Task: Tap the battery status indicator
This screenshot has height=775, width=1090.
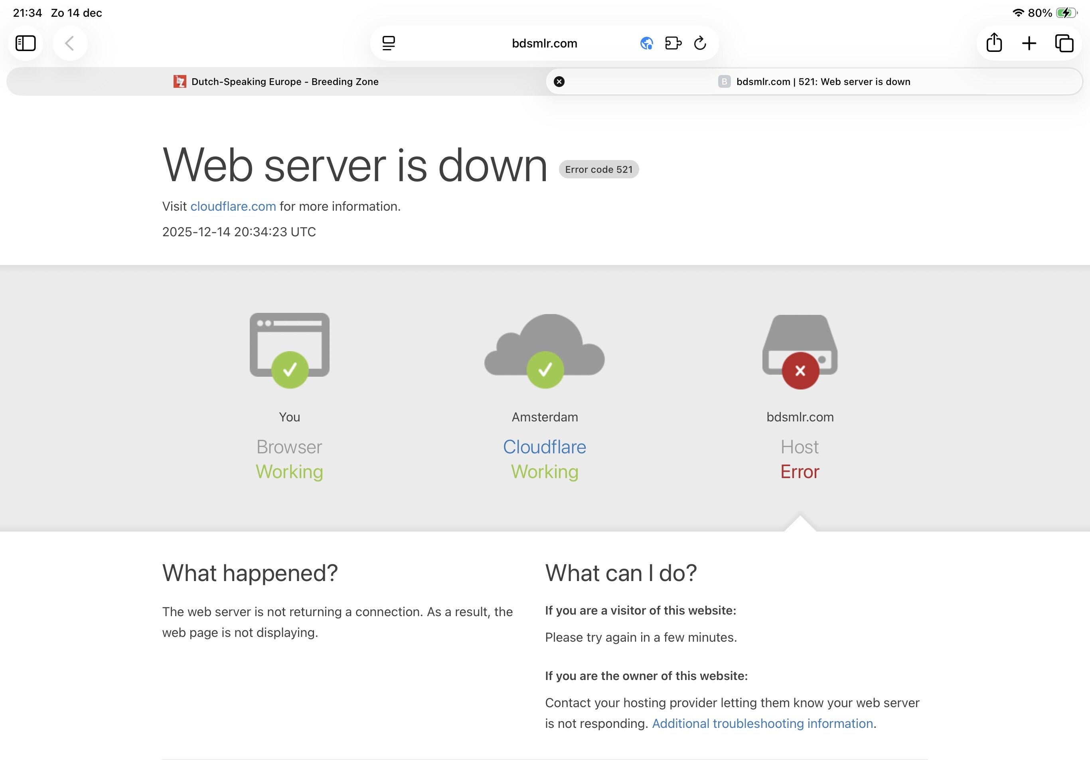Action: click(x=1066, y=13)
